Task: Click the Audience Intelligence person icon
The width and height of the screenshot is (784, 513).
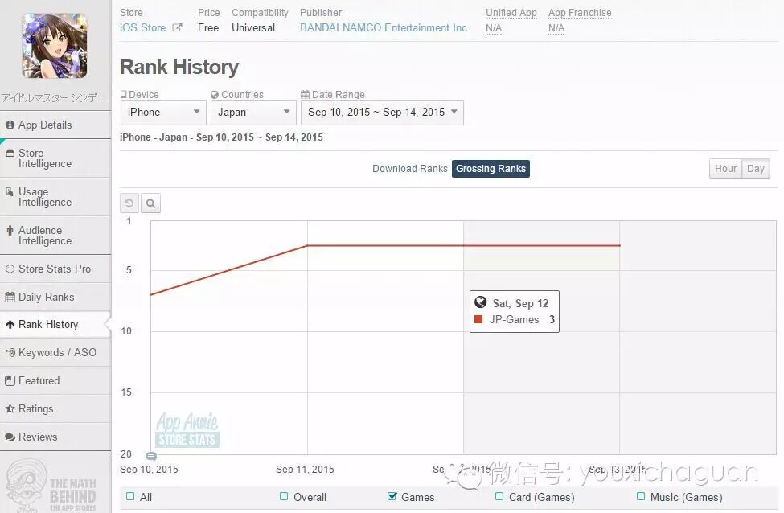Action: [x=10, y=231]
